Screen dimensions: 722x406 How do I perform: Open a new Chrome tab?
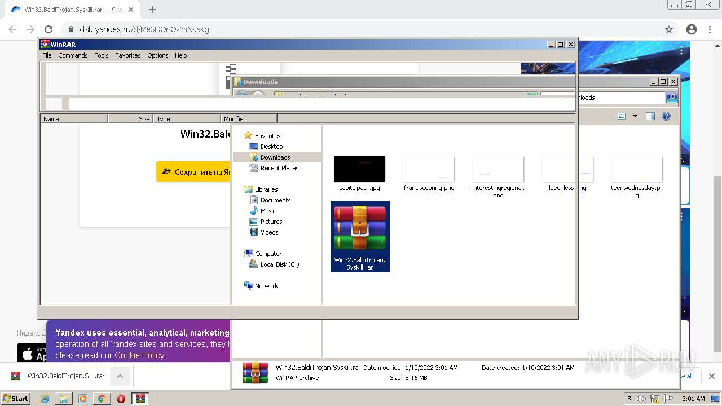(152, 10)
